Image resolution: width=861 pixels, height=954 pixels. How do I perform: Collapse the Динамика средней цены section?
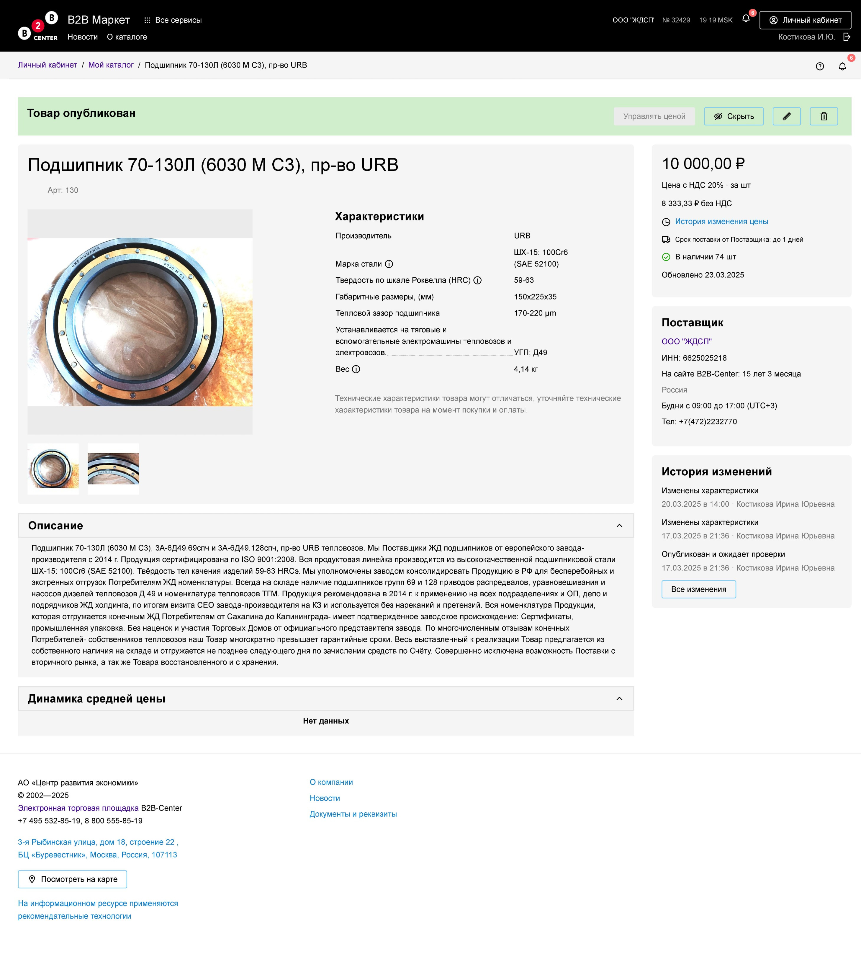[x=619, y=699]
